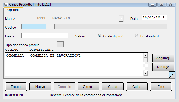Click the application icon in title bar
This screenshot has height=102, width=179.
[5, 4]
